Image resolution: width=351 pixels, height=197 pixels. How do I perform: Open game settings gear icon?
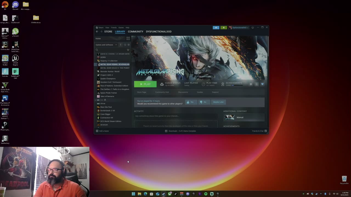(251, 84)
